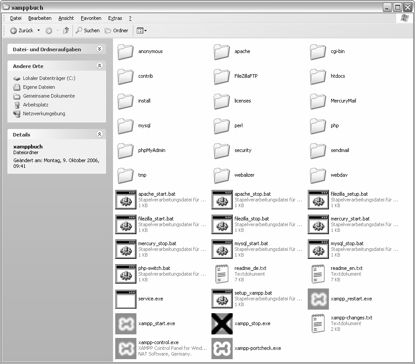The image size is (415, 364).
Task: Expand the Datei- und Ordneraufgaben panel
Action: pyautogui.click(x=99, y=49)
